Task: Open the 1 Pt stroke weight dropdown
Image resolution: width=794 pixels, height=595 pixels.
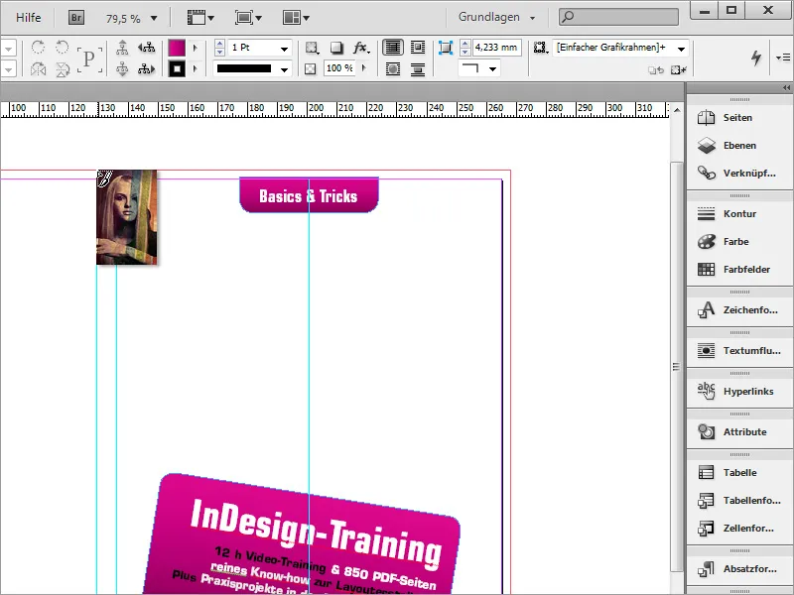Action: click(285, 49)
